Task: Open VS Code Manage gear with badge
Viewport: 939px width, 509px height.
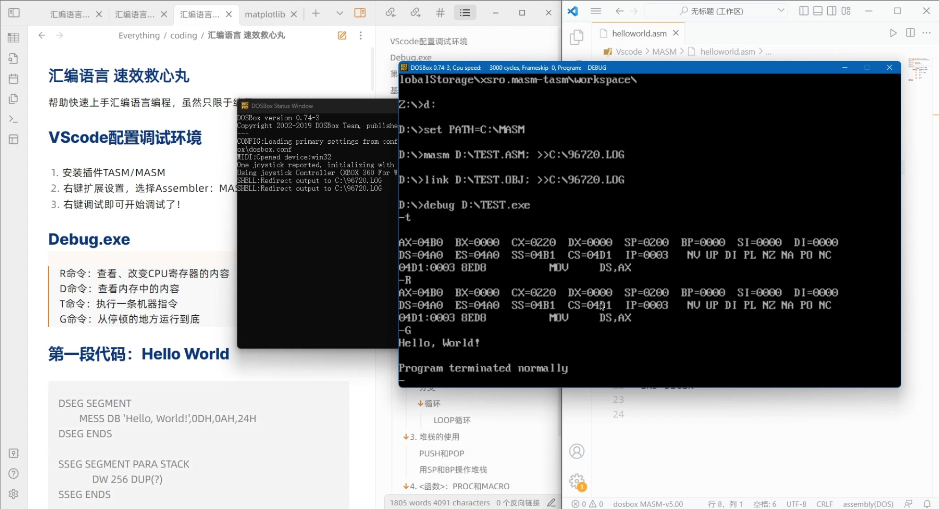Action: pyautogui.click(x=577, y=482)
